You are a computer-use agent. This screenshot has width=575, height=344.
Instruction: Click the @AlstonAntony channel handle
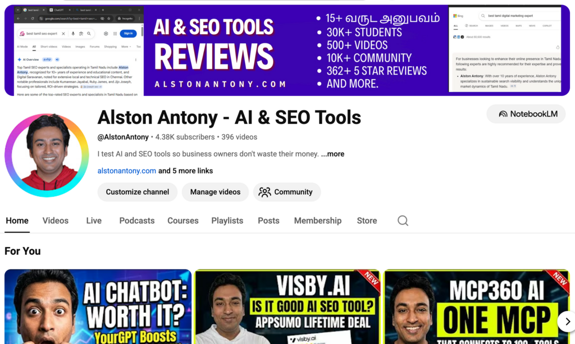coord(123,137)
